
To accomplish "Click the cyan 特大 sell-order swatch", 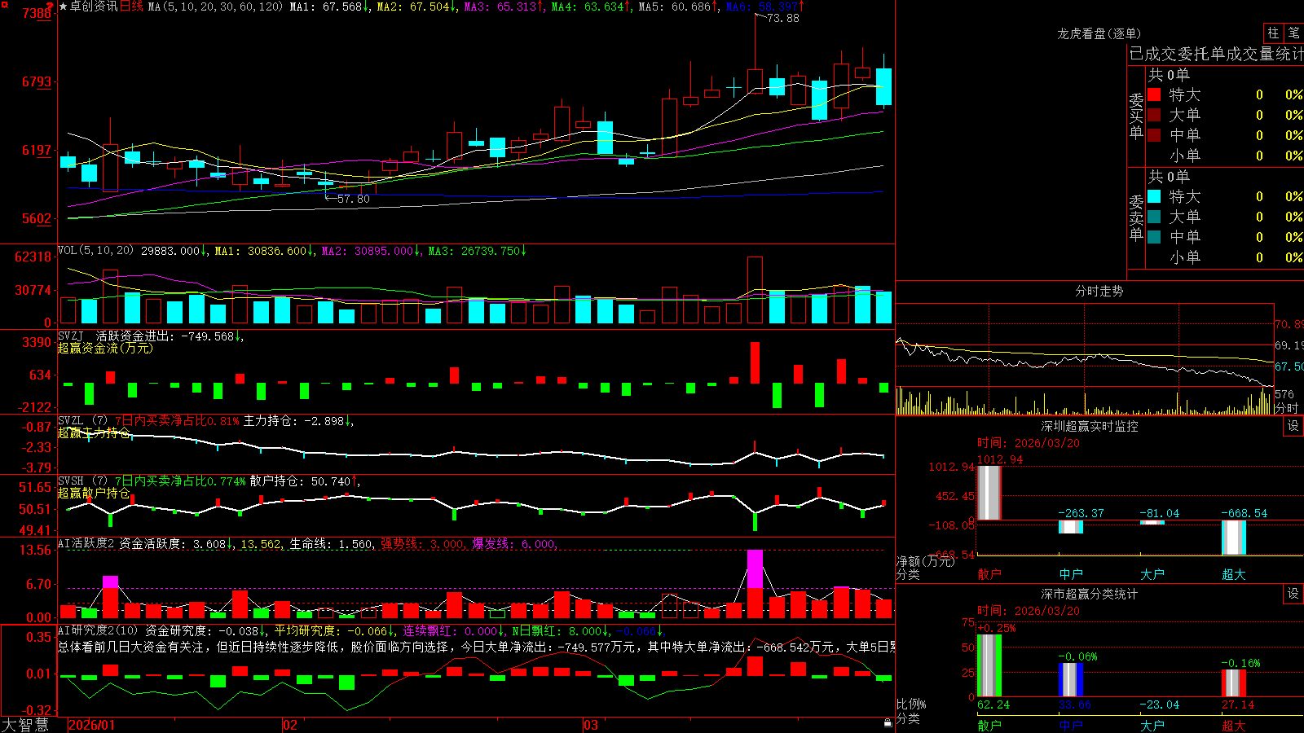I will point(1154,196).
